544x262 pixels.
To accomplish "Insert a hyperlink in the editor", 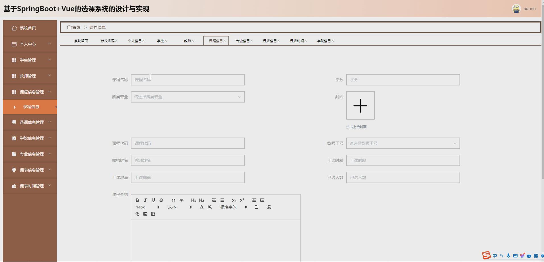I will 137,214.
